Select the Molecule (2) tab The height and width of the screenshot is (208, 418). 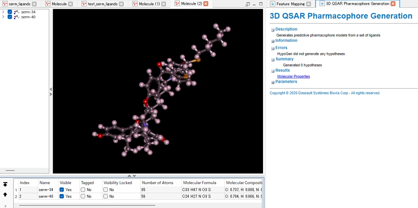(x=192, y=4)
